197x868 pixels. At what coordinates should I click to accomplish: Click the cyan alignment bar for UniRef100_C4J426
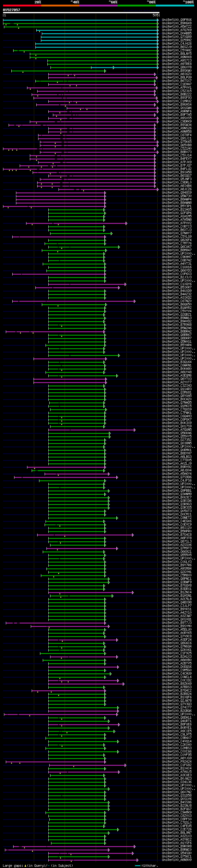coord(97,44)
